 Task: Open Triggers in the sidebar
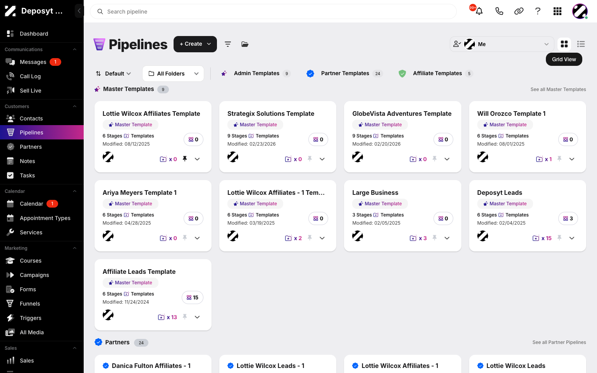[42, 318]
